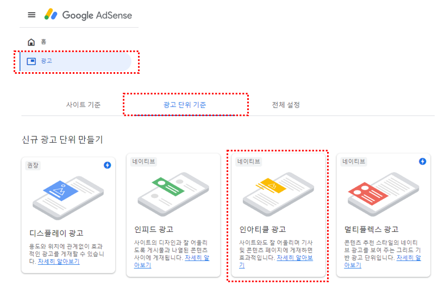
Task: Click the AMP lightning icon on 멀티플렉스 광고 card
Action: 423,161
